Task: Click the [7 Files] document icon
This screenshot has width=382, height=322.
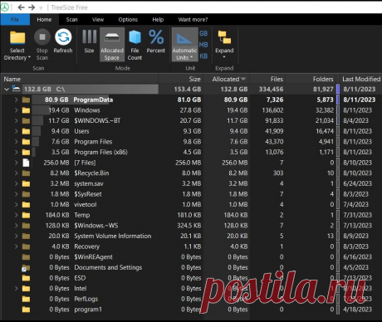Action: pyautogui.click(x=26, y=163)
